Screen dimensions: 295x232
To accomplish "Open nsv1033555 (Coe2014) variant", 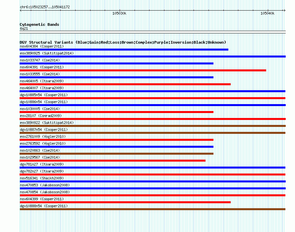I will coord(40,74).
